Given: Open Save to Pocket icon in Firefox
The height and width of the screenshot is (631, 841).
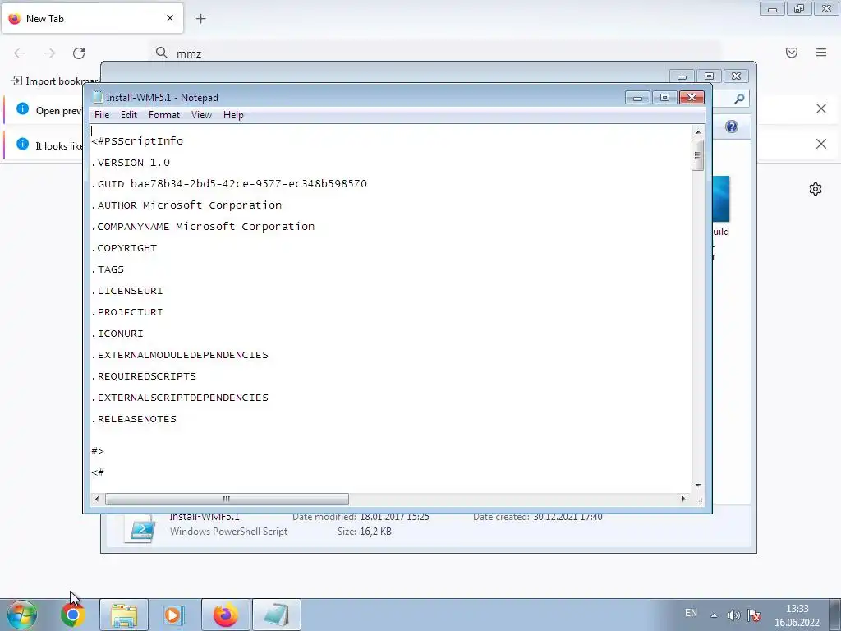Looking at the screenshot, I should pos(792,53).
